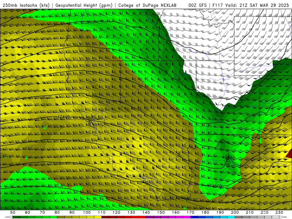Screen dimensions: 292x219
Task: Click the "250mb Isotachs (kts)" title text
Action: [x=26, y=5]
